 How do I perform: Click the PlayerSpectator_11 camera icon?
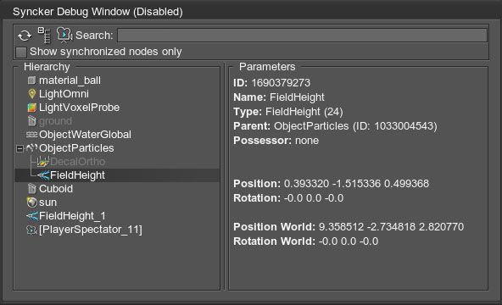(31, 230)
